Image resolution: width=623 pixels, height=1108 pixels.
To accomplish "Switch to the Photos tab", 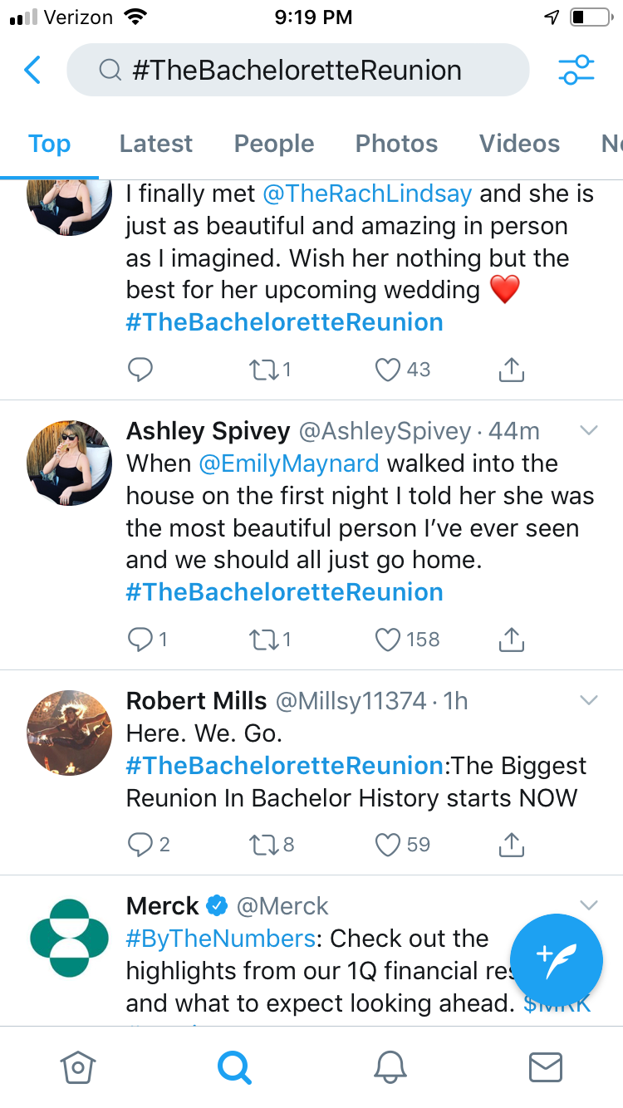I will coord(396,144).
